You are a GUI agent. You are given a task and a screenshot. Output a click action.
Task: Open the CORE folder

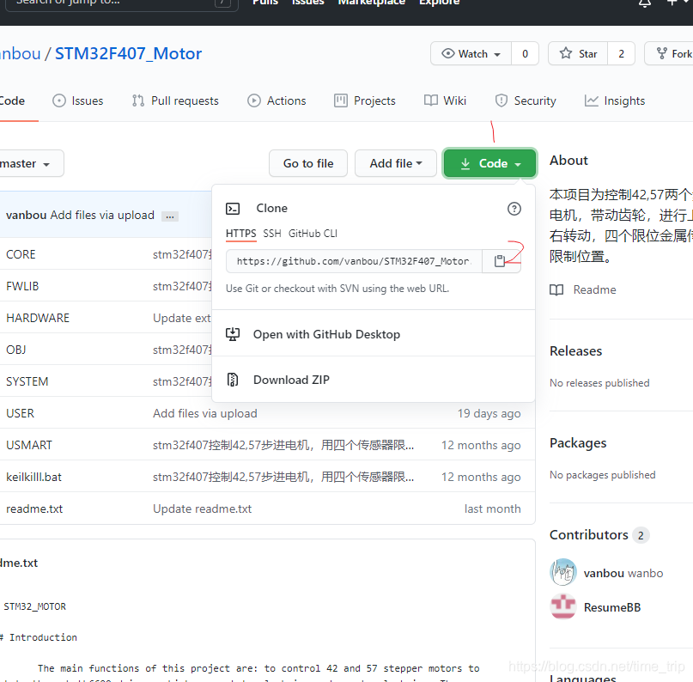pyautogui.click(x=21, y=254)
